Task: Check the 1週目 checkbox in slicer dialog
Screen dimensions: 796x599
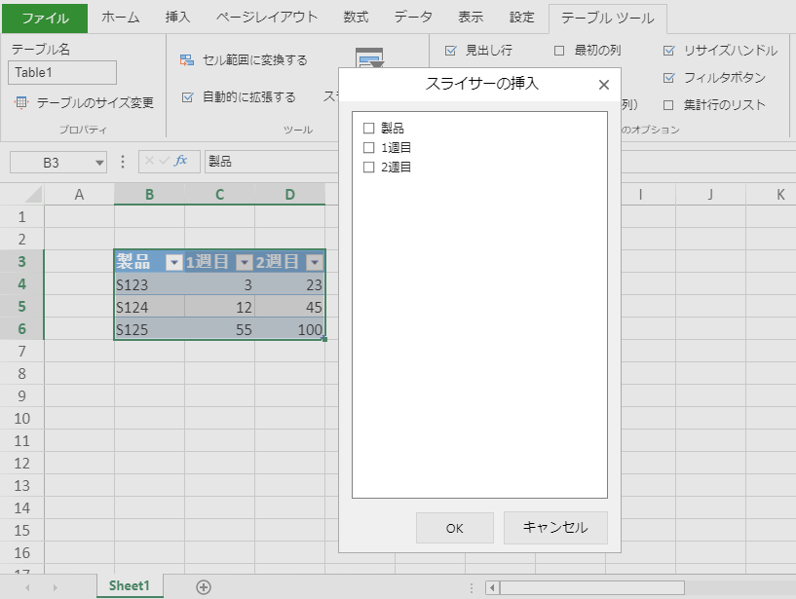Action: coord(368,147)
